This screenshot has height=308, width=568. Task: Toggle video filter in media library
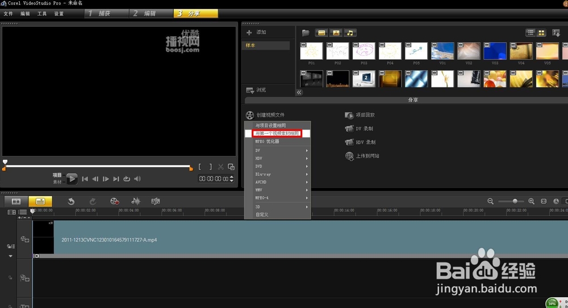tap(321, 33)
